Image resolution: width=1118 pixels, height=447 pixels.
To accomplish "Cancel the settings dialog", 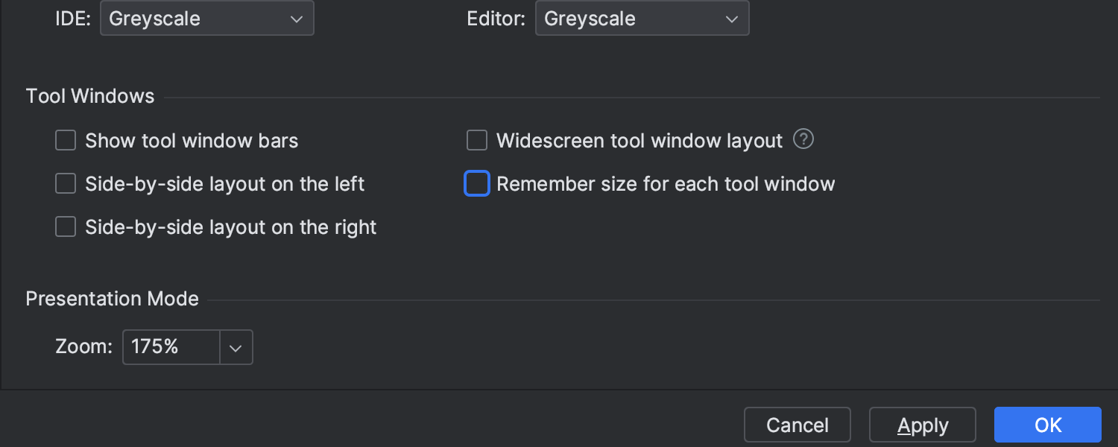I will coord(797,424).
